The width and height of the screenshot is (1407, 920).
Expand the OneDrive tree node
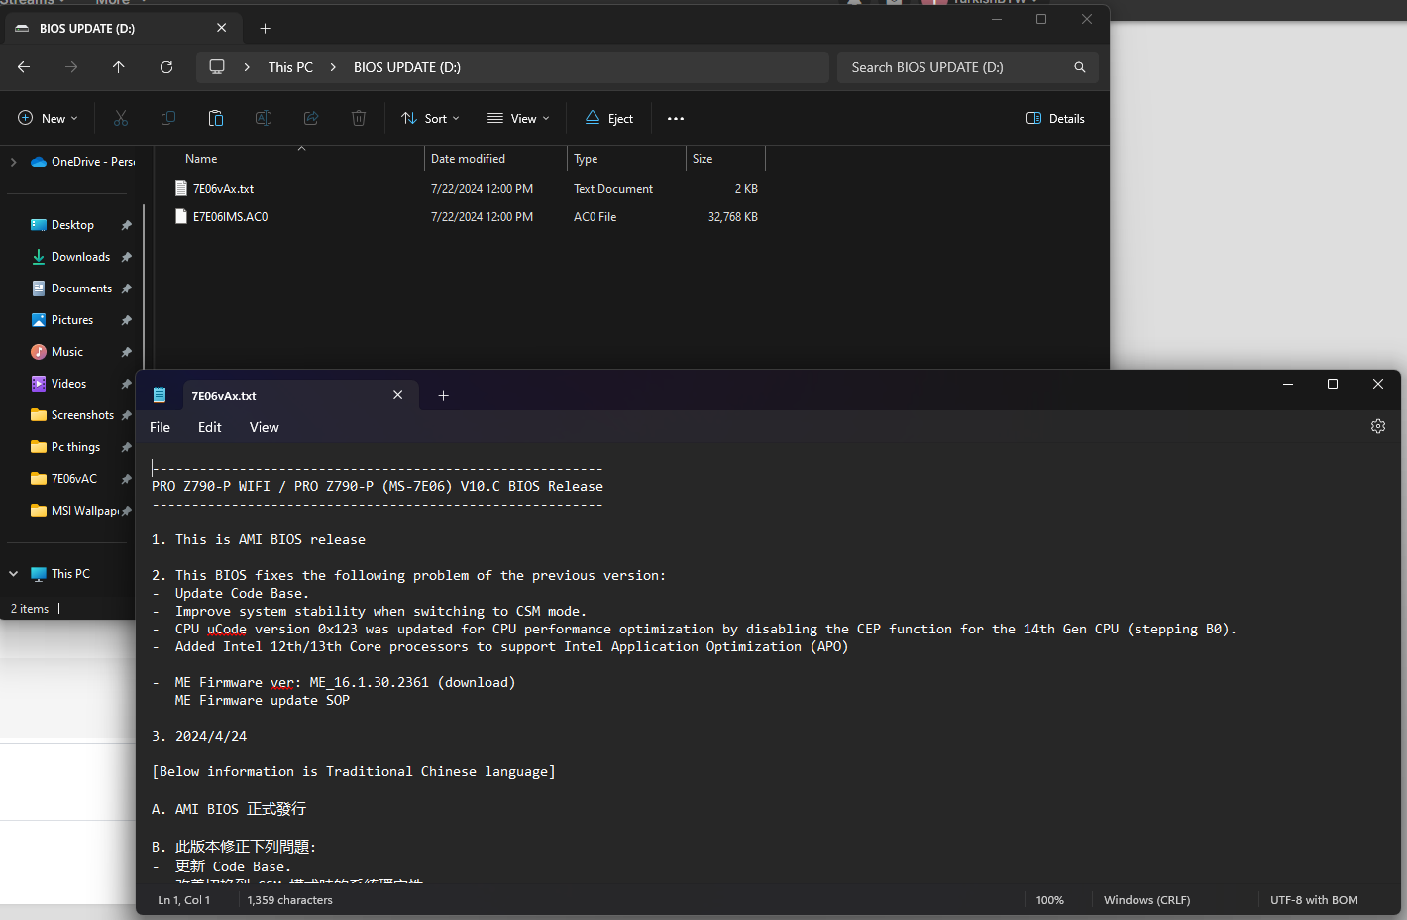point(13,162)
